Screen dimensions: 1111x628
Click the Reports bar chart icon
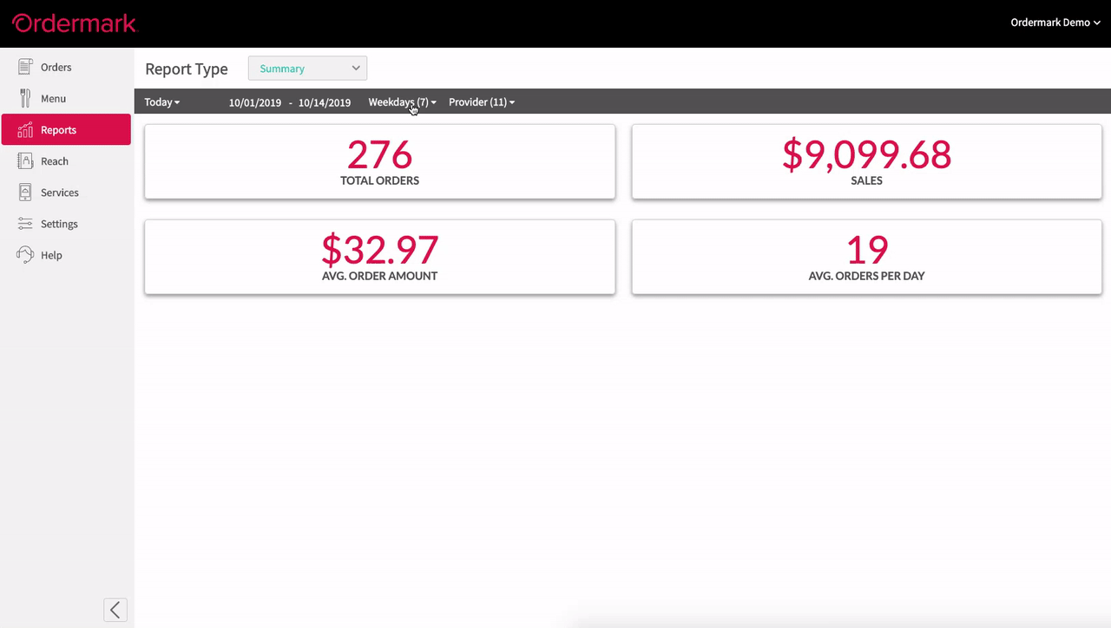pos(25,130)
